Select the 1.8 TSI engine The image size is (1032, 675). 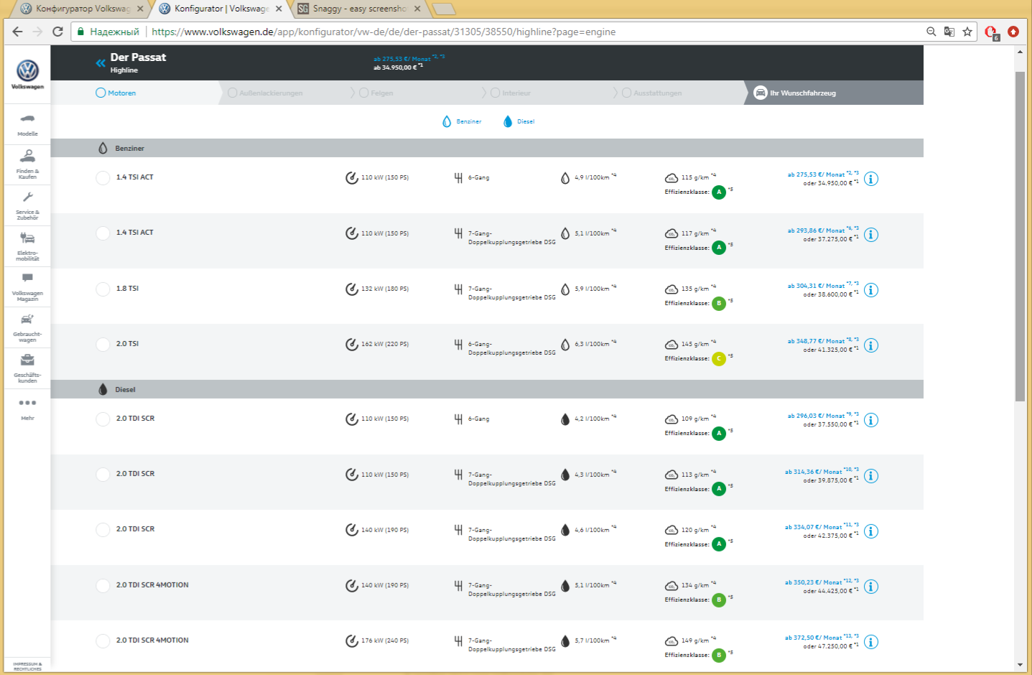click(103, 289)
